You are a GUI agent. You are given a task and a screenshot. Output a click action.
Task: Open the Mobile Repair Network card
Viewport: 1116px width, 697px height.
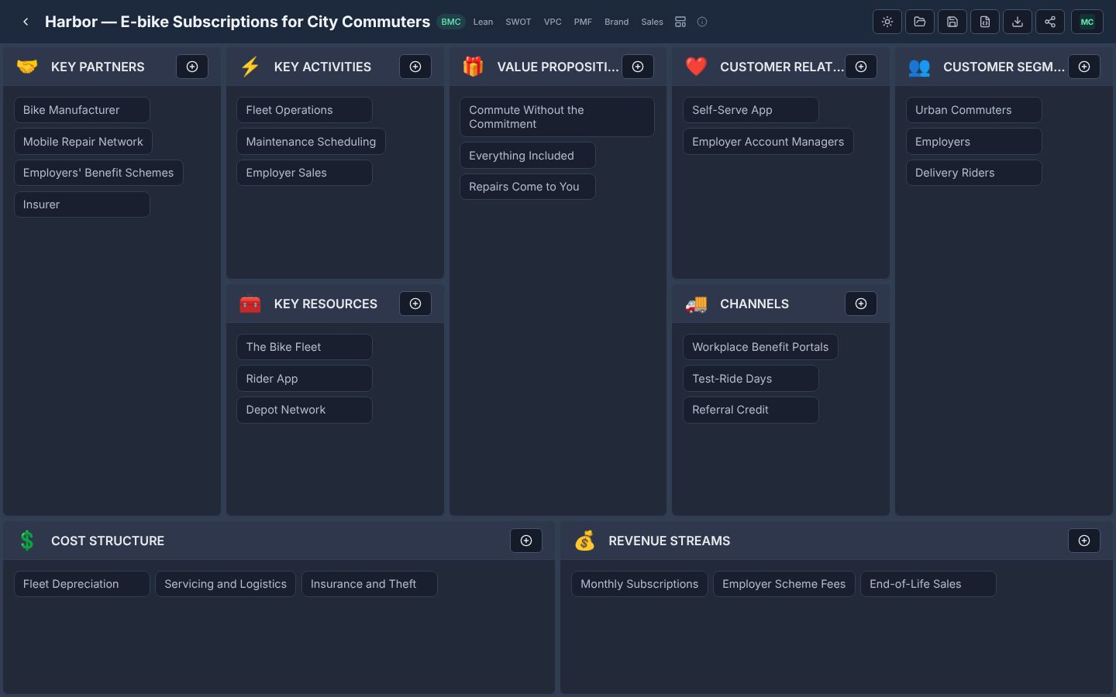coord(83,142)
